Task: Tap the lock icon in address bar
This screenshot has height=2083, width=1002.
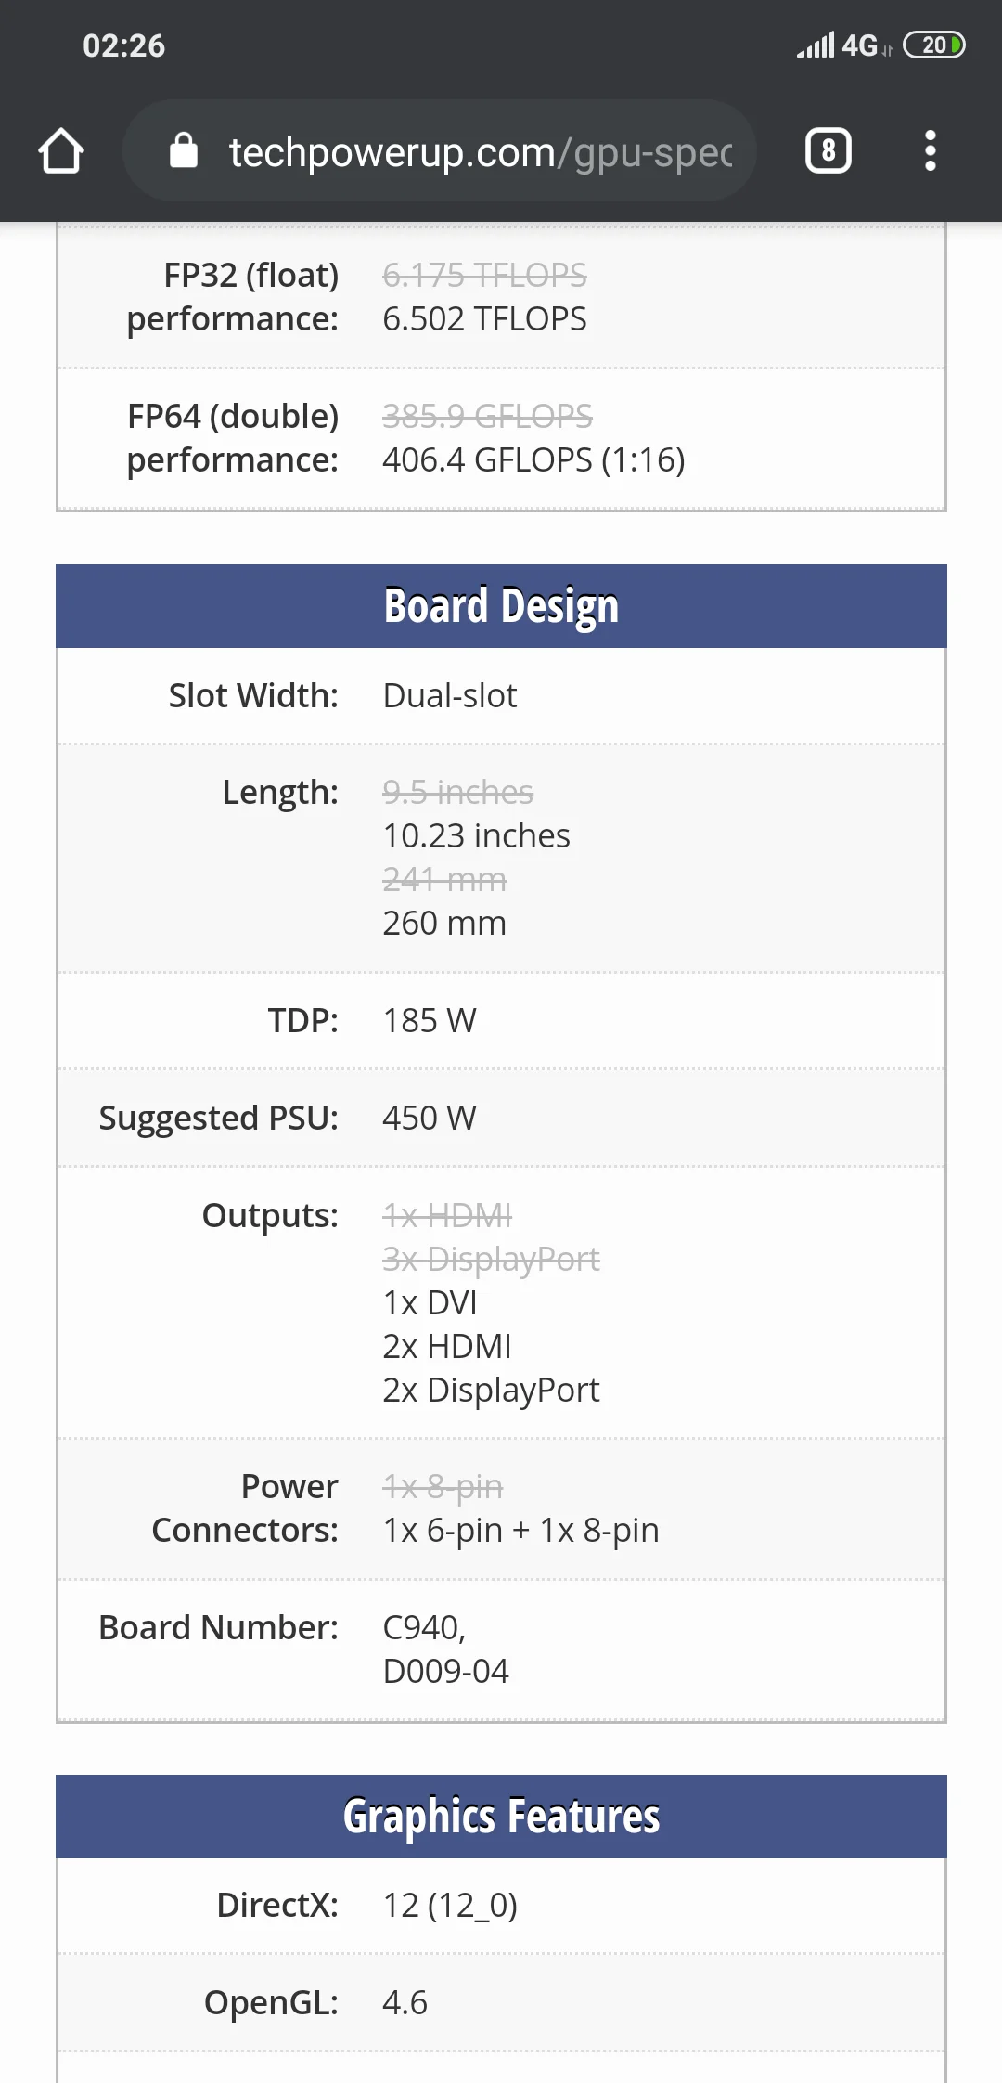Action: click(184, 150)
